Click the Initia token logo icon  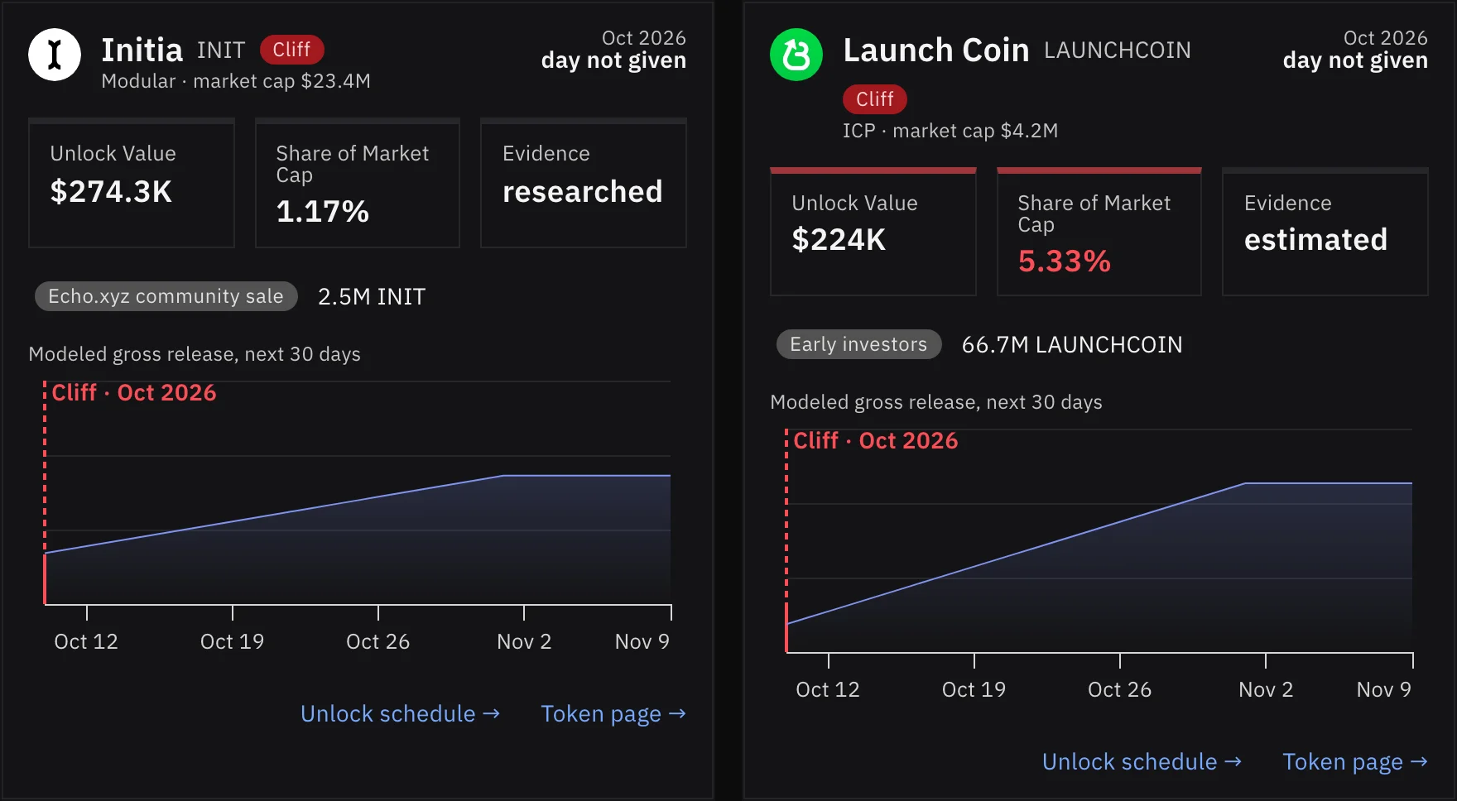pos(55,55)
